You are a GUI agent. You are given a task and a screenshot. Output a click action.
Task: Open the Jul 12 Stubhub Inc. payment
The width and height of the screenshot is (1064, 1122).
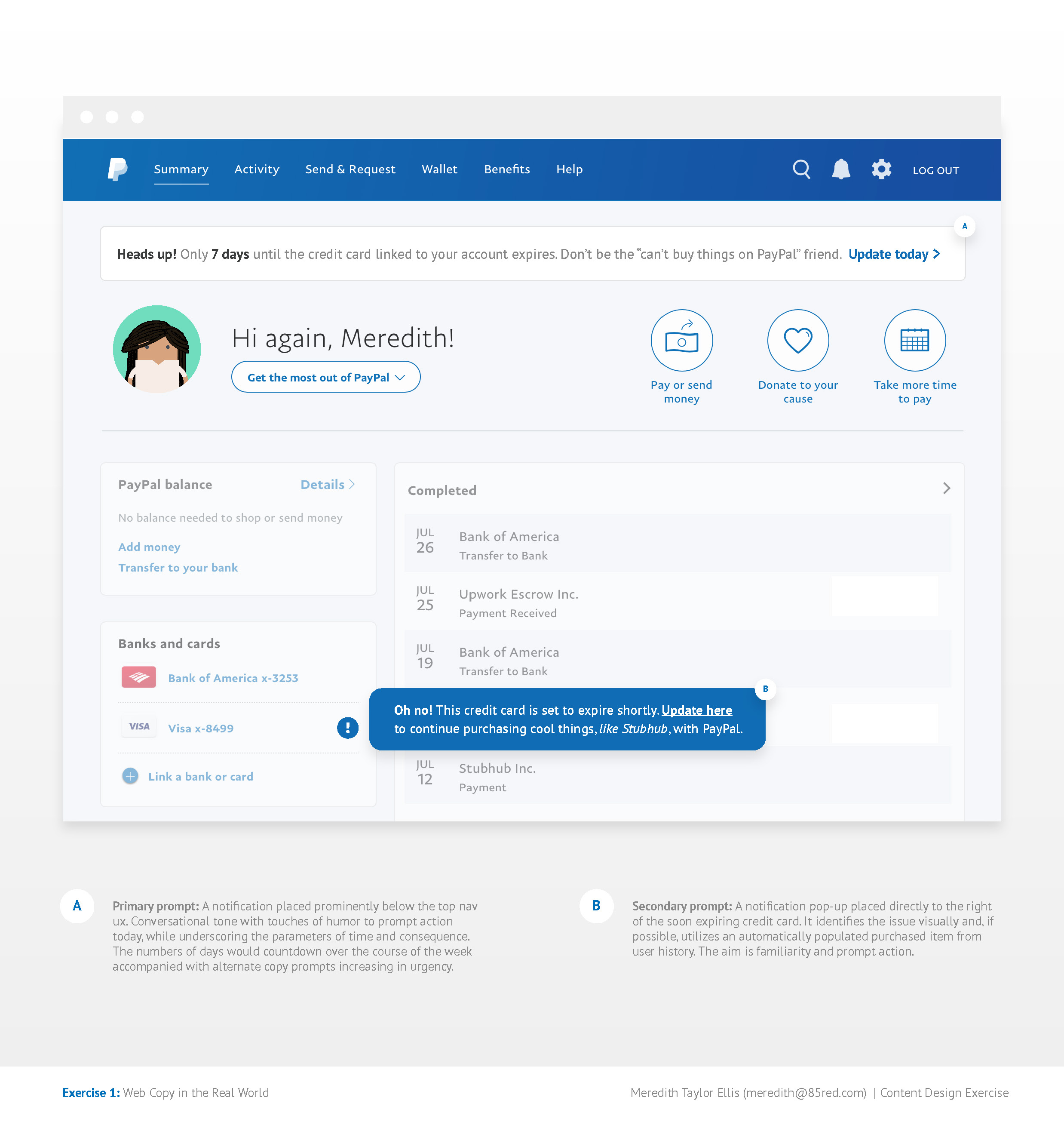click(678, 775)
